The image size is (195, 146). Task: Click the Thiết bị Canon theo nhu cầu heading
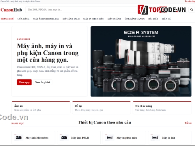(x=105, y=122)
